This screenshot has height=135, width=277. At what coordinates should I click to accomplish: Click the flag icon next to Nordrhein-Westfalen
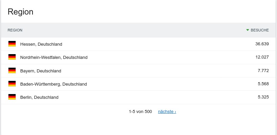(12, 57)
